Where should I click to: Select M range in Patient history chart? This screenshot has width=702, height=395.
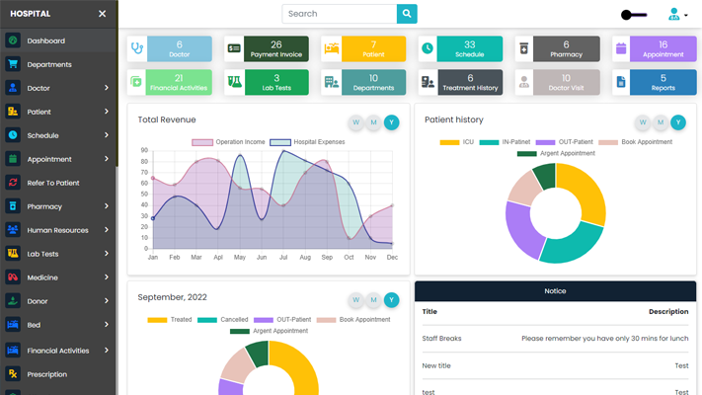click(661, 122)
